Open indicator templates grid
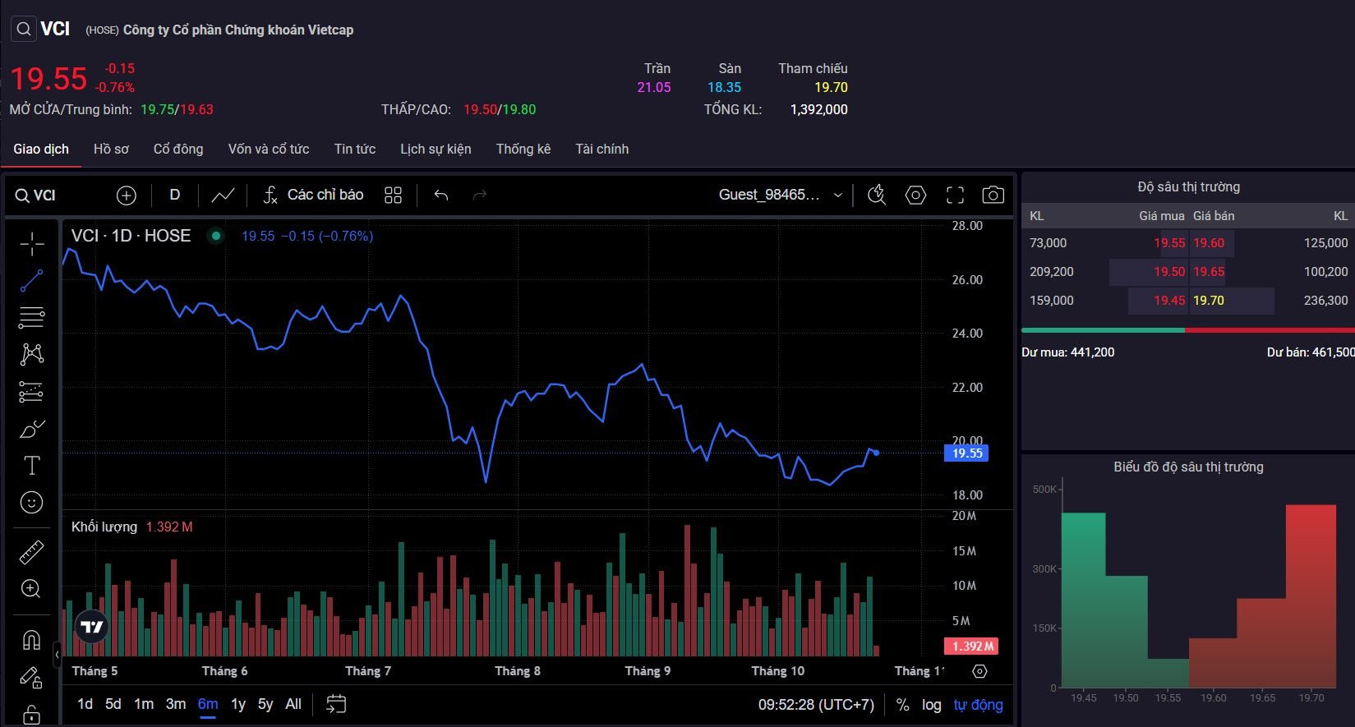 [393, 196]
